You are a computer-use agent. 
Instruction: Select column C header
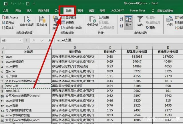tap(110, 47)
